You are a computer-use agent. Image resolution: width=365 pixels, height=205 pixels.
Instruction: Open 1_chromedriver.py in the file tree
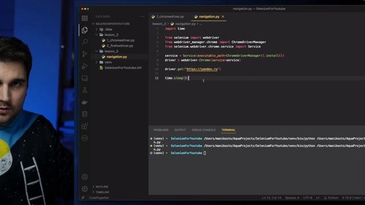pyautogui.click(x=120, y=40)
